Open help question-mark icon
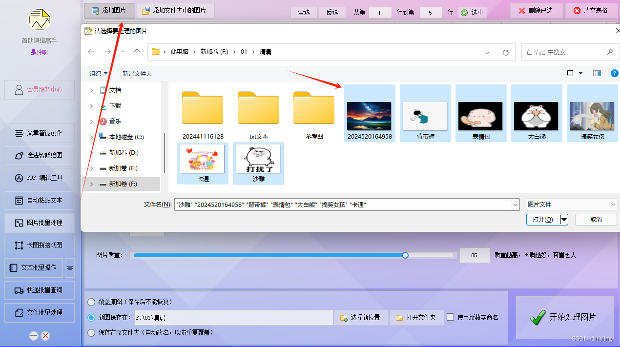620x347 pixels. (615, 73)
